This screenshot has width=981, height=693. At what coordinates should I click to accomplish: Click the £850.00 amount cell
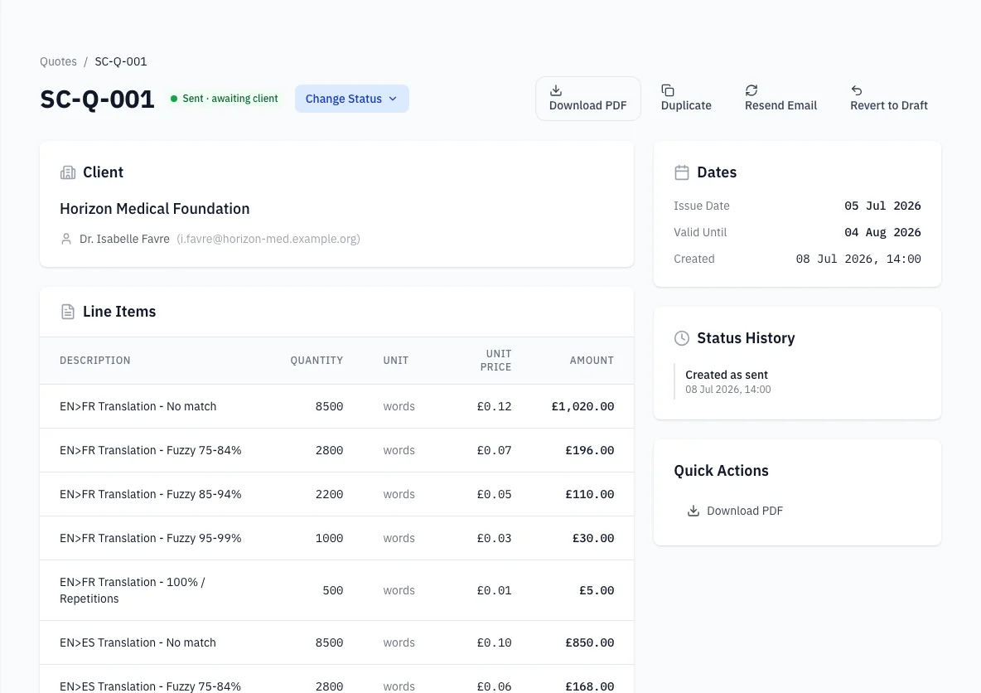(590, 642)
